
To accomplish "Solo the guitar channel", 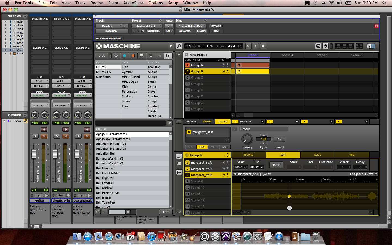I will pos(35,136).
